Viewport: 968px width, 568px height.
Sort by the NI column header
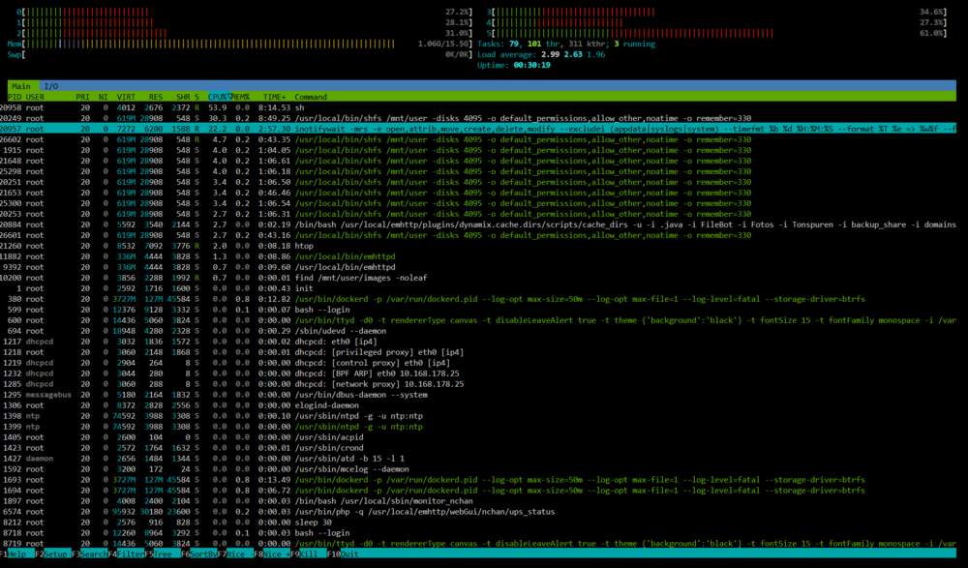click(x=104, y=97)
